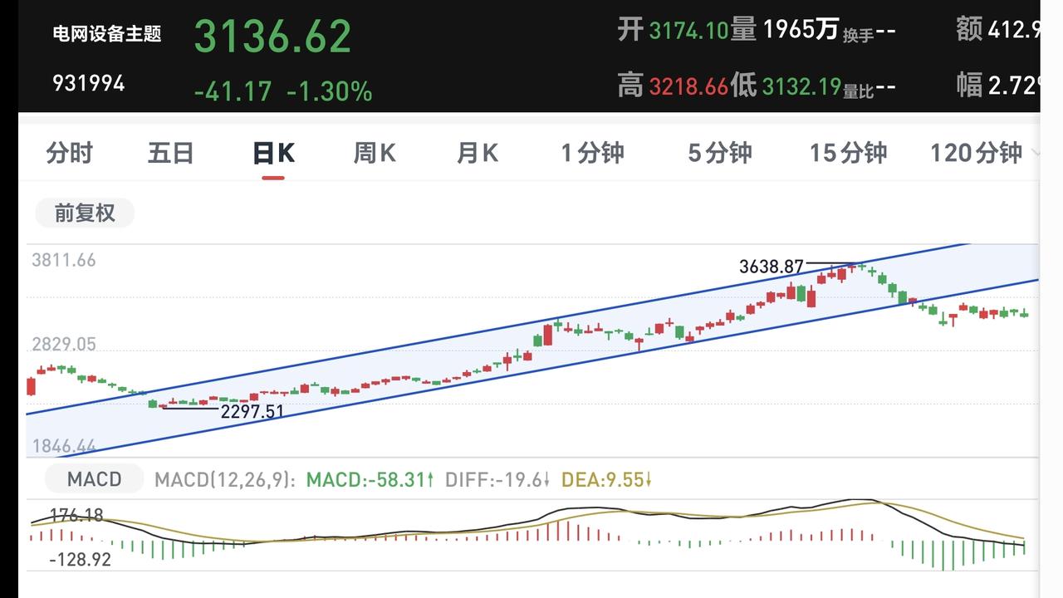The width and height of the screenshot is (1063, 598).
Task: Click the low price 3132.19
Action: (801, 86)
